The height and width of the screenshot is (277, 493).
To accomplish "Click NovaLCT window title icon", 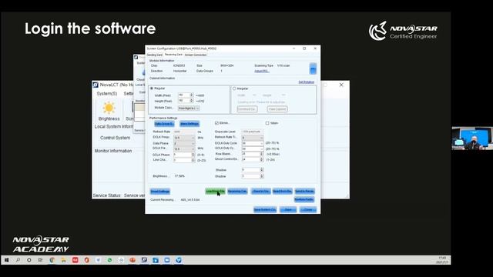I will (x=96, y=85).
